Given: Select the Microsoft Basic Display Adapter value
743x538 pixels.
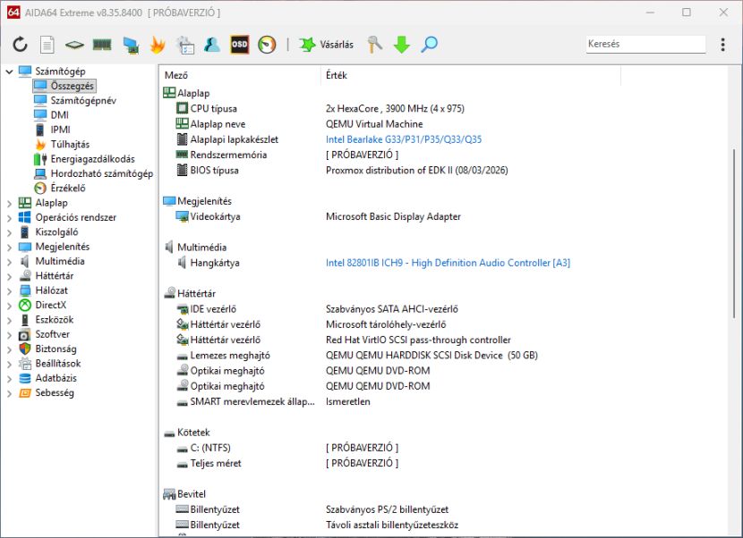Looking at the screenshot, I should pos(393,216).
